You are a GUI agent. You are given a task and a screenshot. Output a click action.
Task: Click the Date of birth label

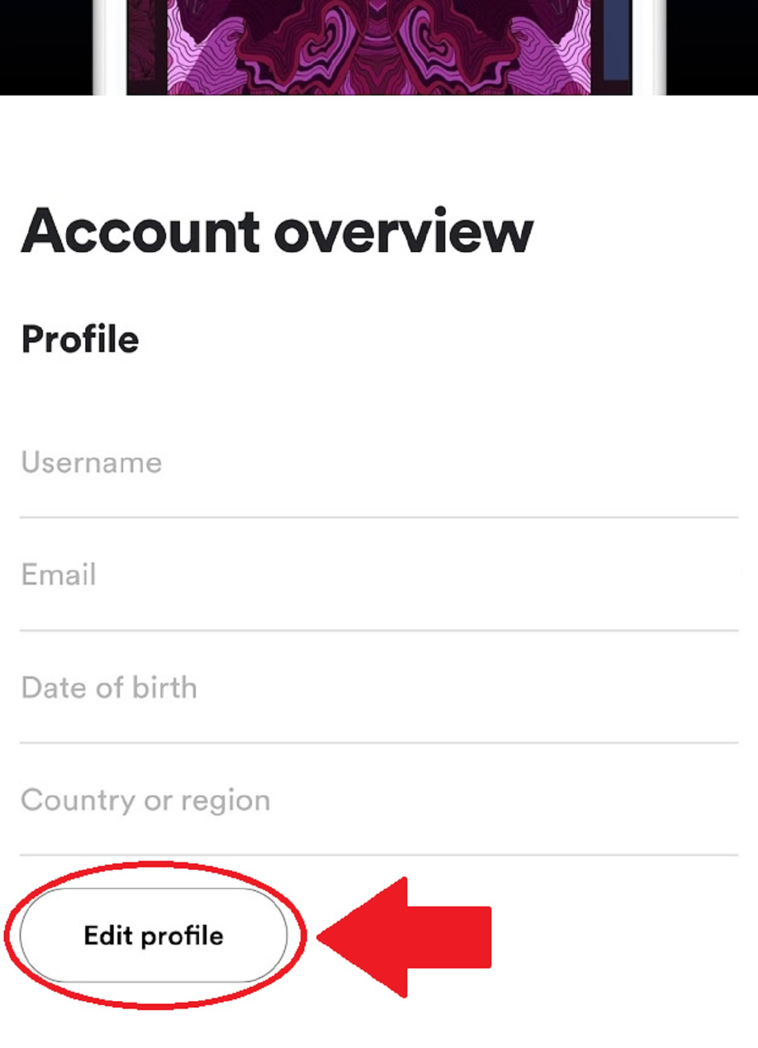tap(109, 688)
